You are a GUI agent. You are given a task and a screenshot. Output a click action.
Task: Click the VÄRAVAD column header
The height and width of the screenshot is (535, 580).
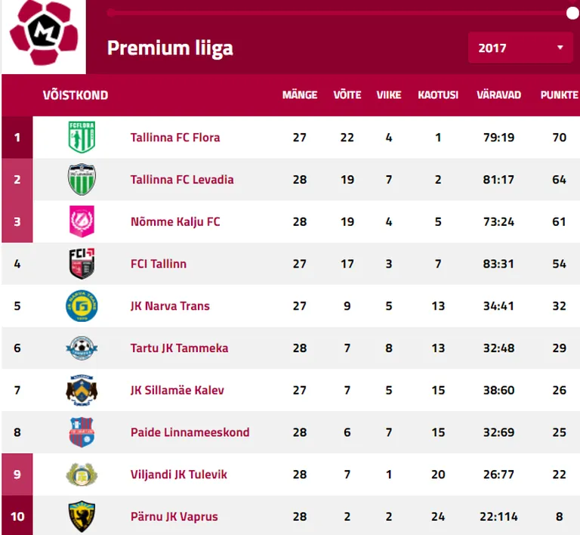pos(498,95)
